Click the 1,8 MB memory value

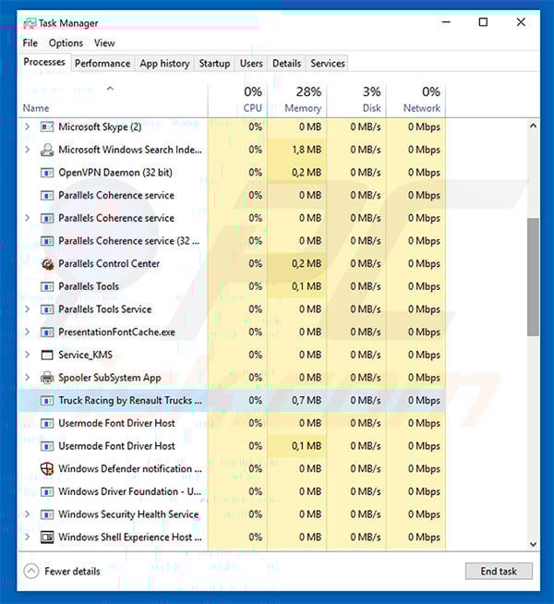[x=307, y=150]
